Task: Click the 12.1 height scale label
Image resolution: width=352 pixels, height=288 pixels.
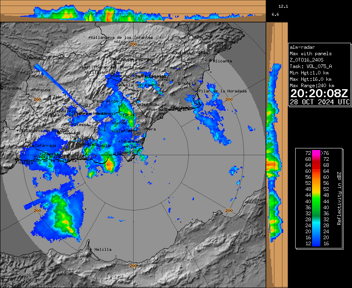Action: [x=283, y=6]
